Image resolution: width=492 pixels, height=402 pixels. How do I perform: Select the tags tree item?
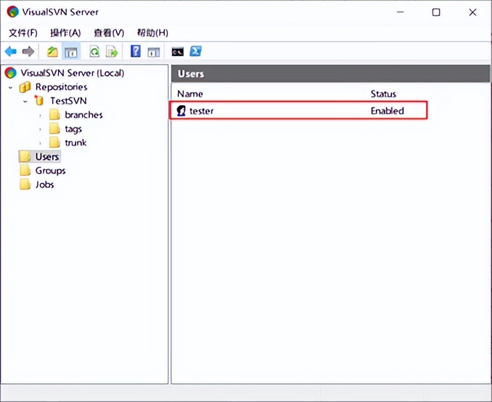tap(73, 129)
